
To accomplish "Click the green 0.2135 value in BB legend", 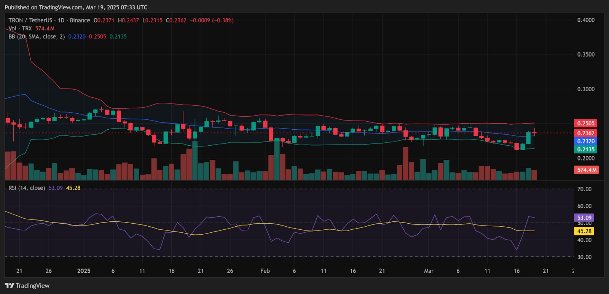I will 118,37.
